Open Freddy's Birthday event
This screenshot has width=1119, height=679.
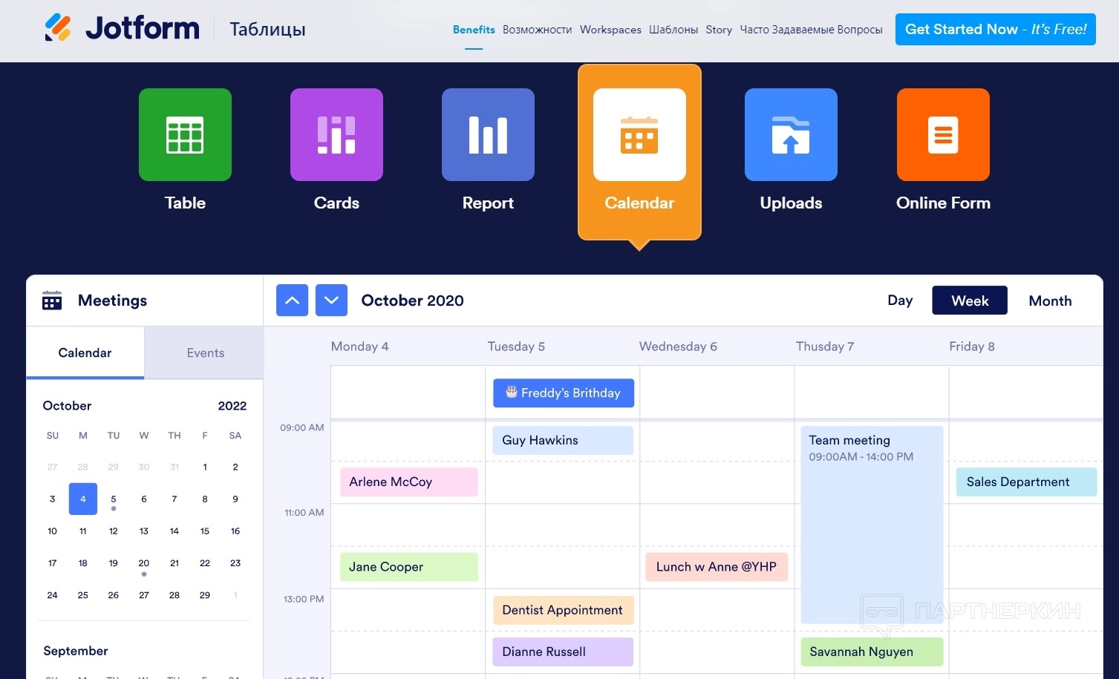(x=564, y=393)
